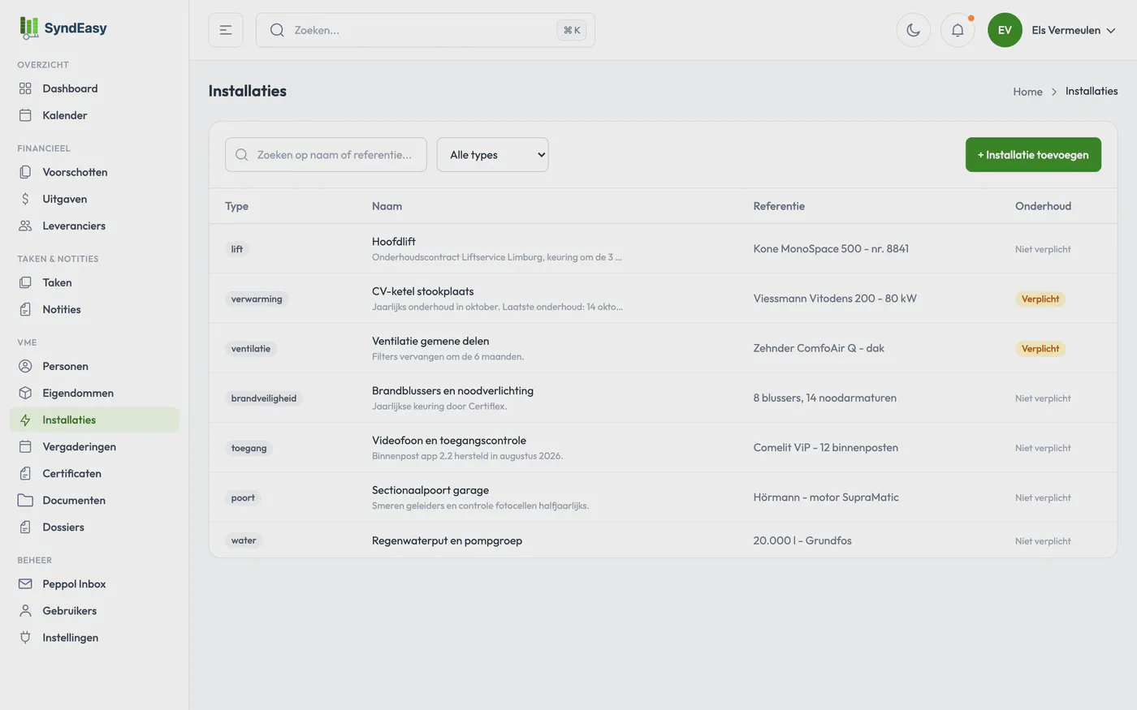1137x710 pixels.
Task: Click the Certificaten file icon
Action: click(25, 473)
